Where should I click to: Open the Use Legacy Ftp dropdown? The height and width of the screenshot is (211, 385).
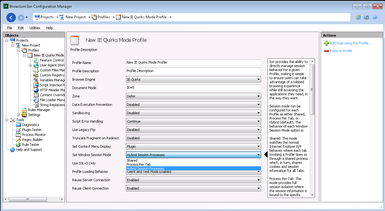[193, 130]
